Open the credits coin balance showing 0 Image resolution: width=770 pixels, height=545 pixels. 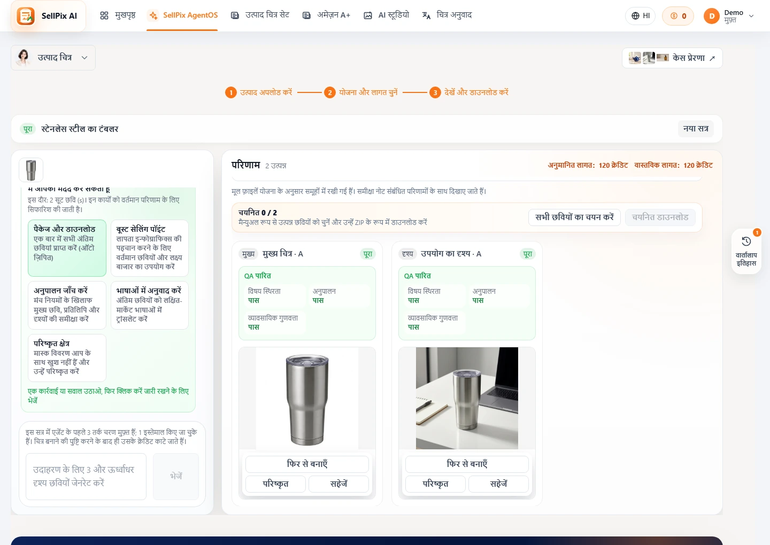point(678,16)
